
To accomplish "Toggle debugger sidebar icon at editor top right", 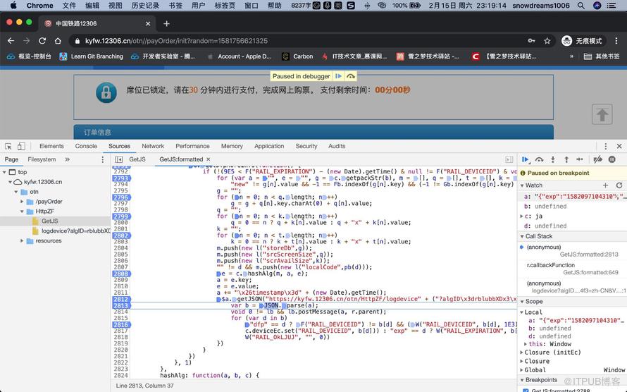I will pos(509,159).
